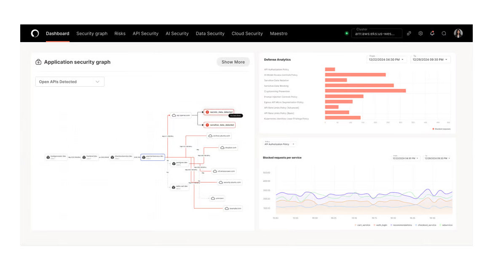493x277 pixels.
Task: Select the paymentservice.dev node in the graph
Action: [x=153, y=157]
